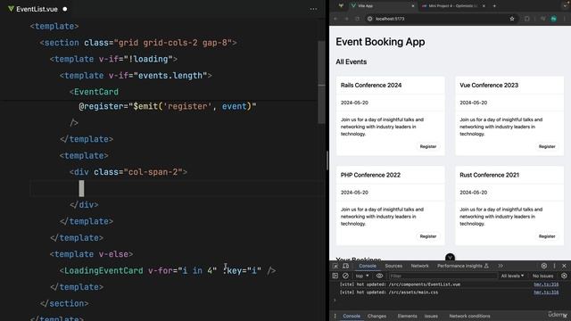Click the Event Booking App heading
571x321 pixels.
tap(380, 42)
